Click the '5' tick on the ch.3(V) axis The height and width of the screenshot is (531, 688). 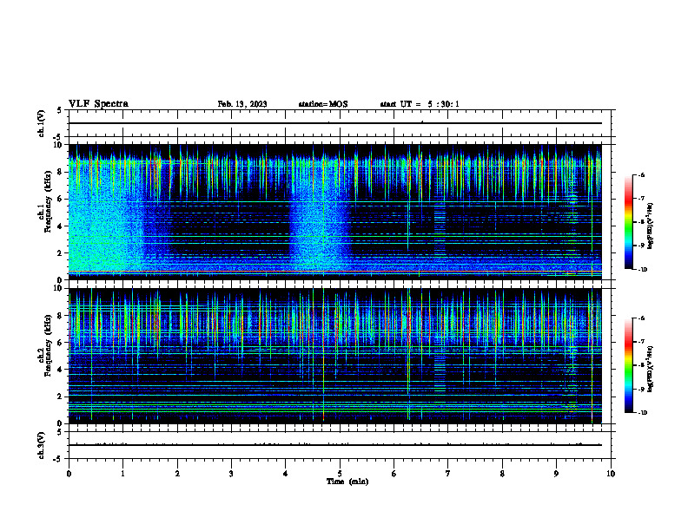tap(60, 432)
